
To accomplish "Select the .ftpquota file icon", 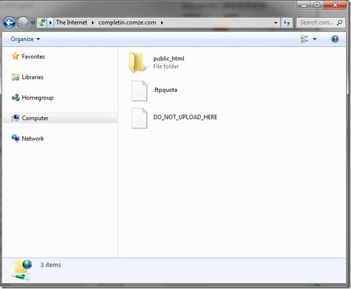I will (x=139, y=91).
